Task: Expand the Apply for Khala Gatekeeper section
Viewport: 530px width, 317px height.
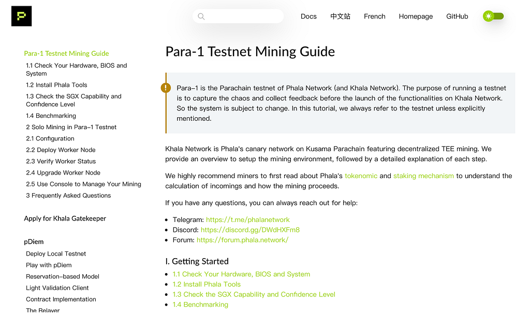Action: pos(65,218)
